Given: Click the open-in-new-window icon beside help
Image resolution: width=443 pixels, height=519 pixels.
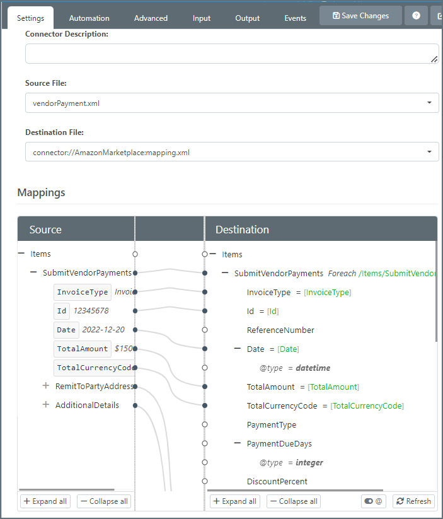Looking at the screenshot, I should [438, 16].
